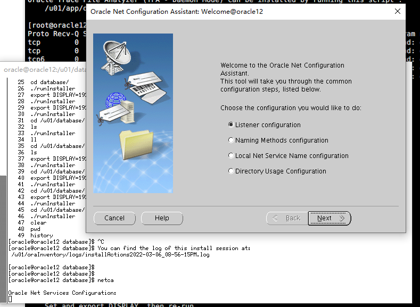Click 'Oracle Net Services Configuration:' output line

point(62,293)
